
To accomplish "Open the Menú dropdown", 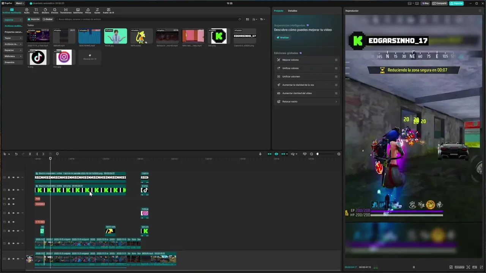I will coord(20,3).
